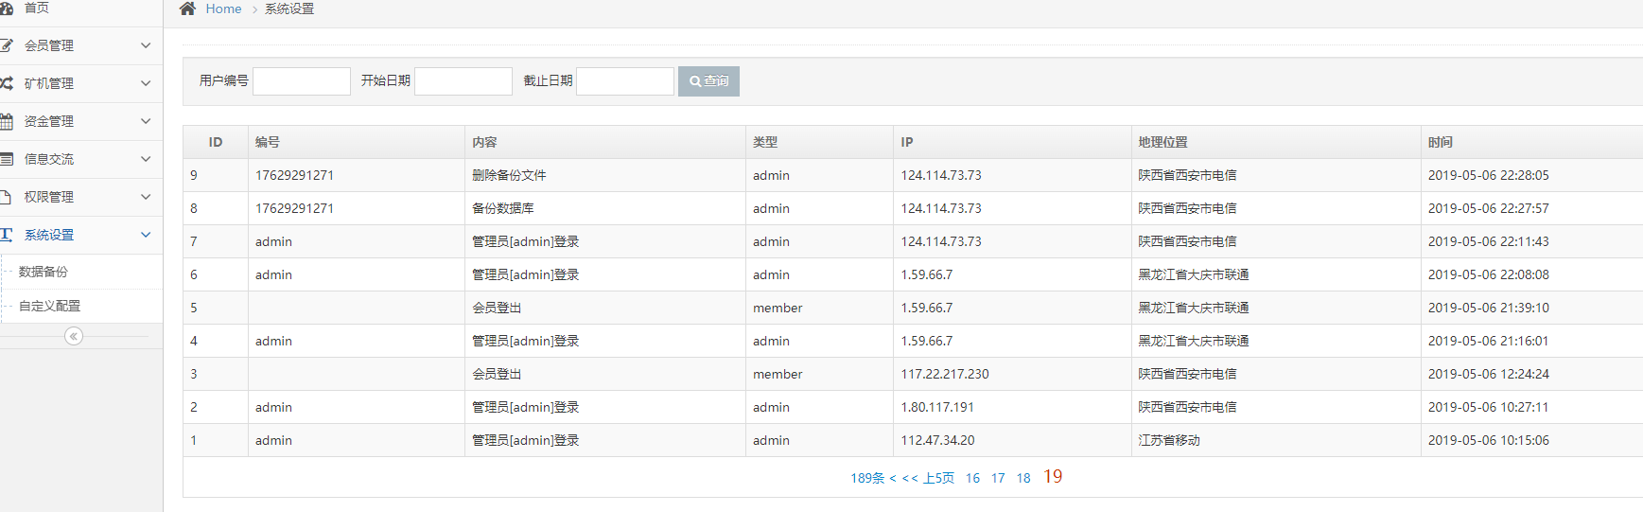Expand the 资金管理 chevron
Viewport: 1643px width, 512px height.
pos(146,121)
